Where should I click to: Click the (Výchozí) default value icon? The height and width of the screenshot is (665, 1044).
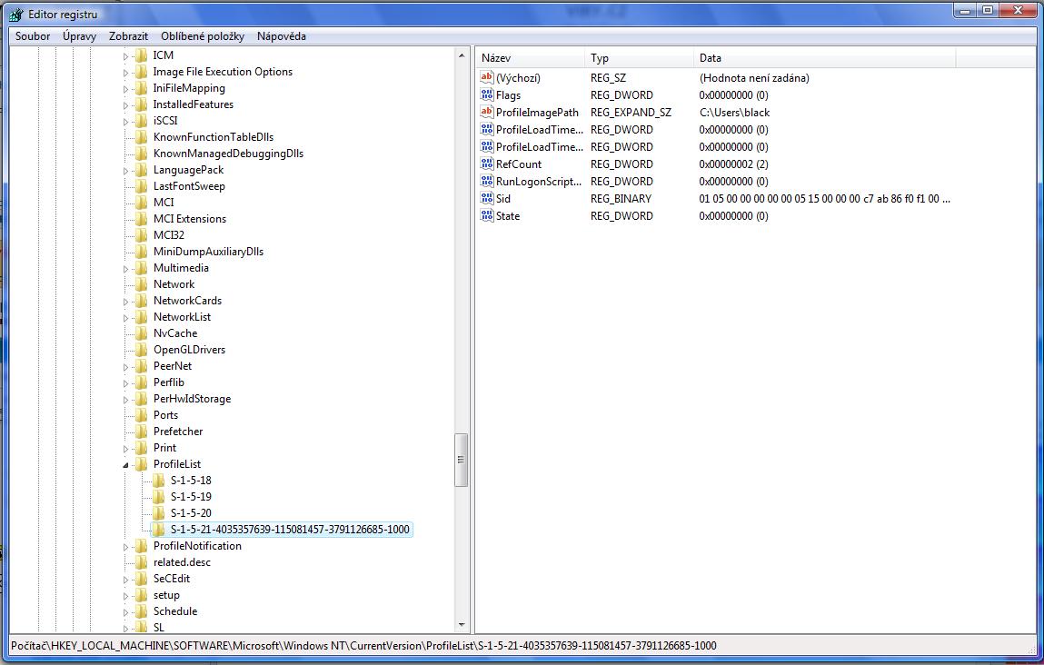(487, 78)
